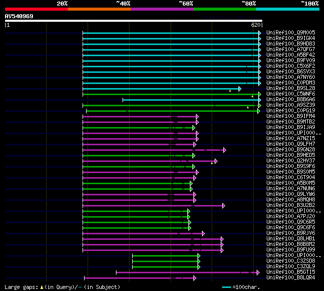Select the UniRef100_C5X6F2 label

291,66
